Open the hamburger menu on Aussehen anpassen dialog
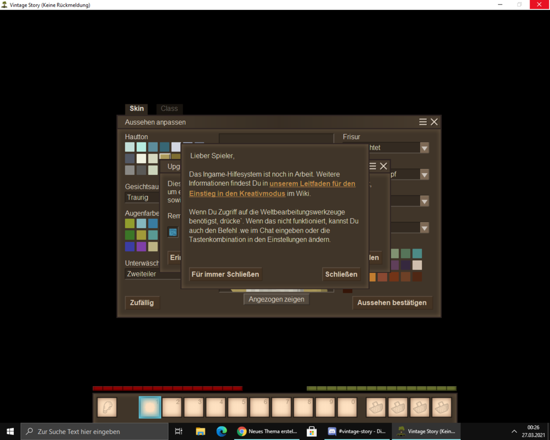Screen dimensions: 550x440 tap(422, 122)
